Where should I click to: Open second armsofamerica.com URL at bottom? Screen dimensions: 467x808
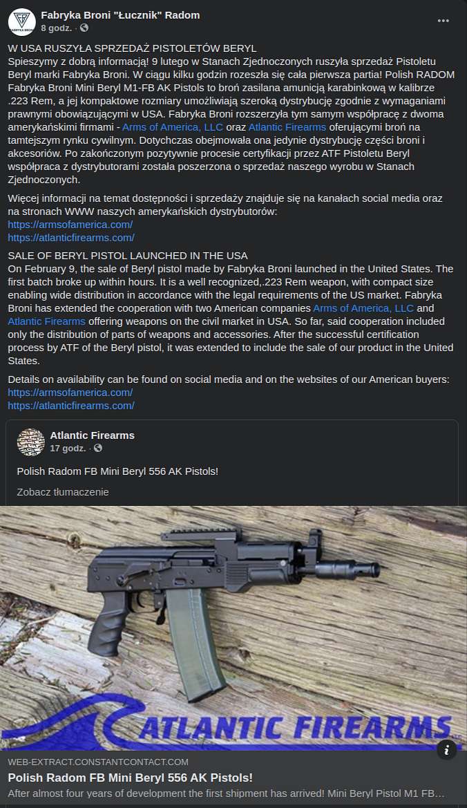pyautogui.click(x=70, y=393)
